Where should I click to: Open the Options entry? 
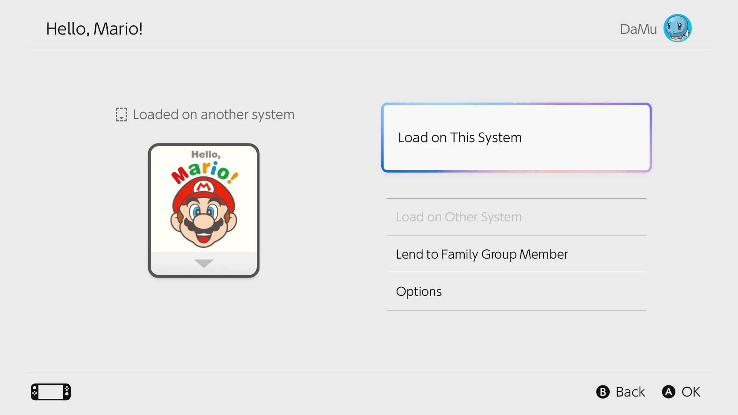point(516,292)
